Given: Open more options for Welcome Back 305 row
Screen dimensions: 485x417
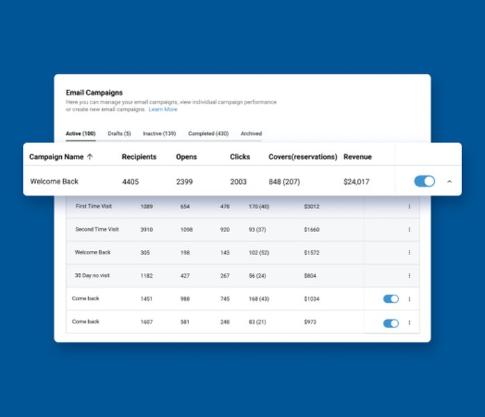Looking at the screenshot, I should tap(409, 252).
